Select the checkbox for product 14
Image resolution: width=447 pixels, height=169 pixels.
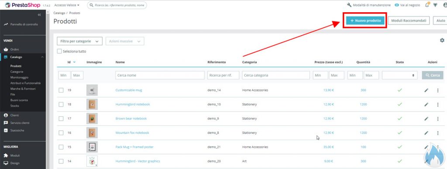pos(61,161)
